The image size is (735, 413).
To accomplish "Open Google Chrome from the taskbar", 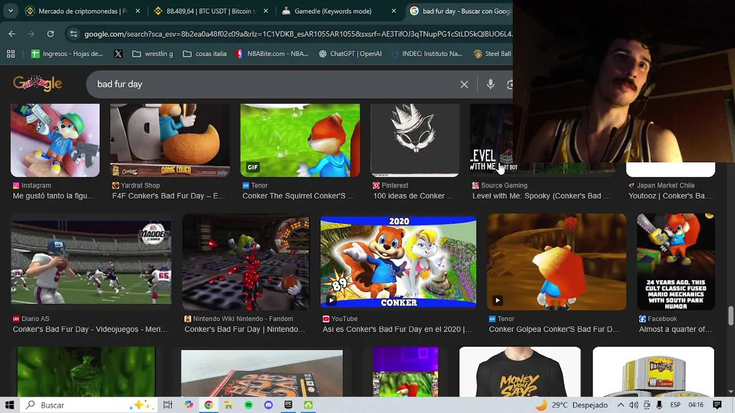I will (x=208, y=405).
